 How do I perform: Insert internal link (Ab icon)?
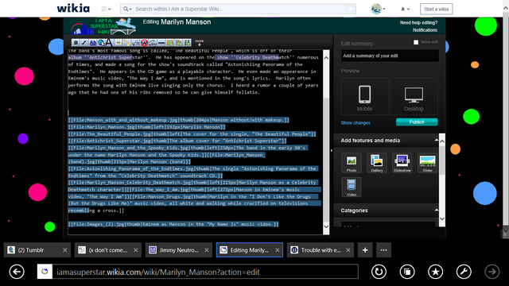(93, 42)
